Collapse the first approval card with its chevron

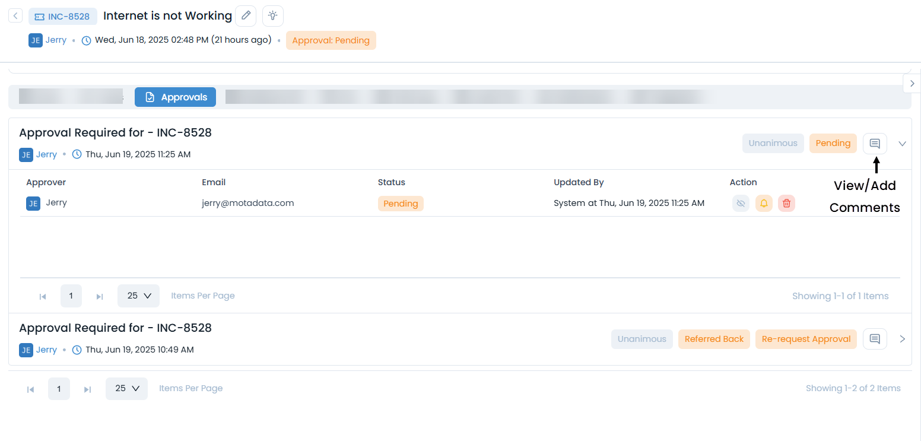902,143
